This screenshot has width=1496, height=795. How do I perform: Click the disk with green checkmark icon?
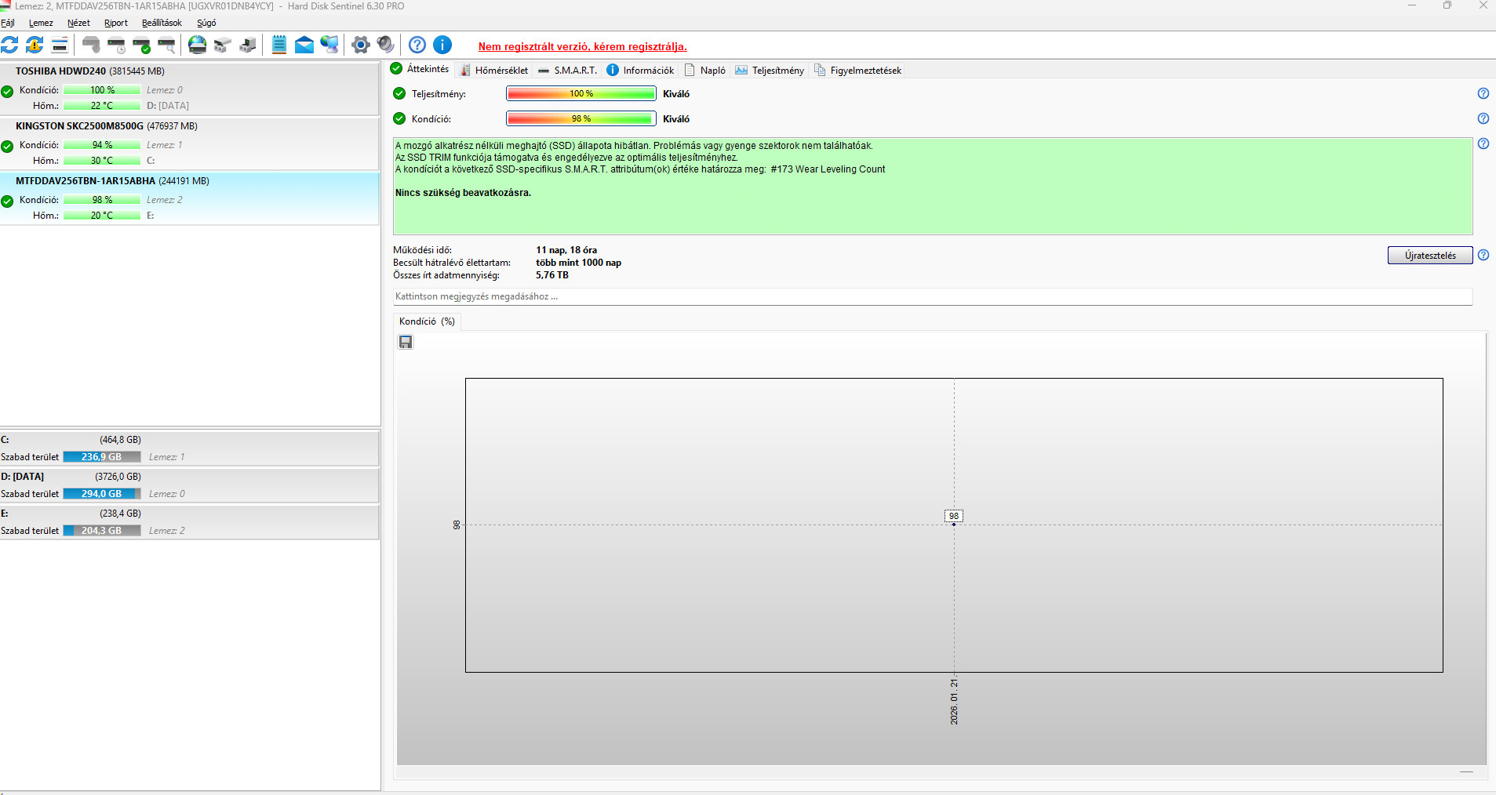point(141,45)
